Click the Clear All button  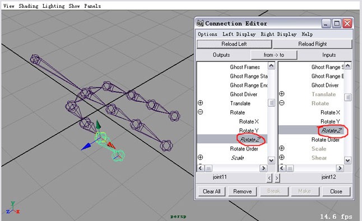(211, 191)
